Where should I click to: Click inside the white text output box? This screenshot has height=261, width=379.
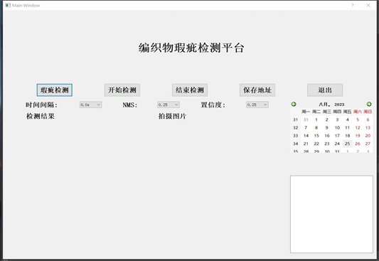coord(331,214)
